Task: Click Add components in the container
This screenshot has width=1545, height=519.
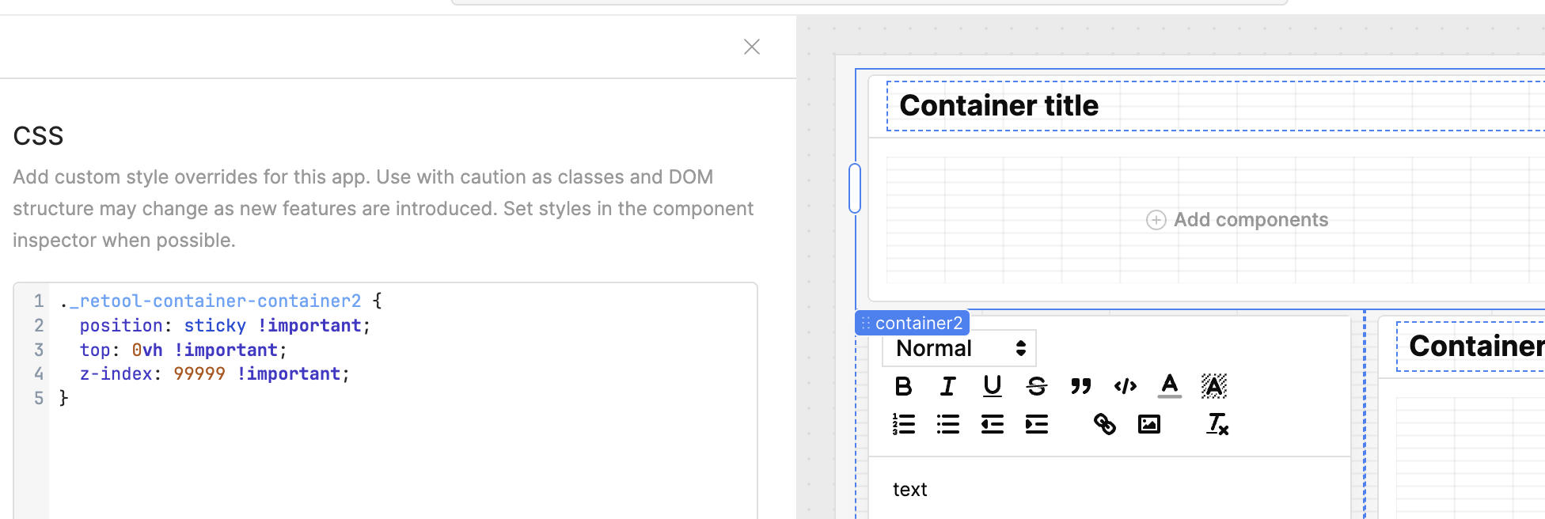Action: [x=1237, y=220]
